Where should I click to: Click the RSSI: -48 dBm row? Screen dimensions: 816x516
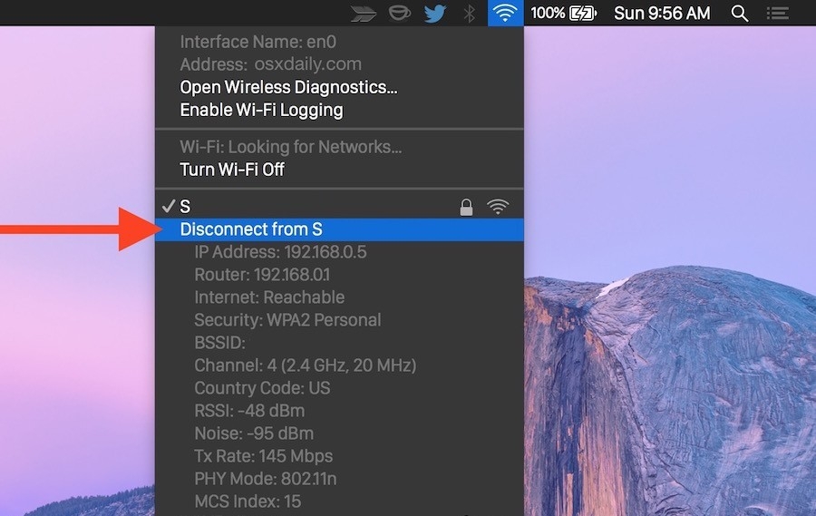point(339,411)
